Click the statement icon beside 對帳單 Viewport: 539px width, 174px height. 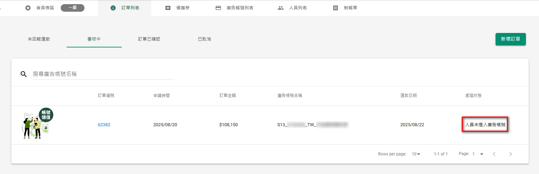(336, 8)
